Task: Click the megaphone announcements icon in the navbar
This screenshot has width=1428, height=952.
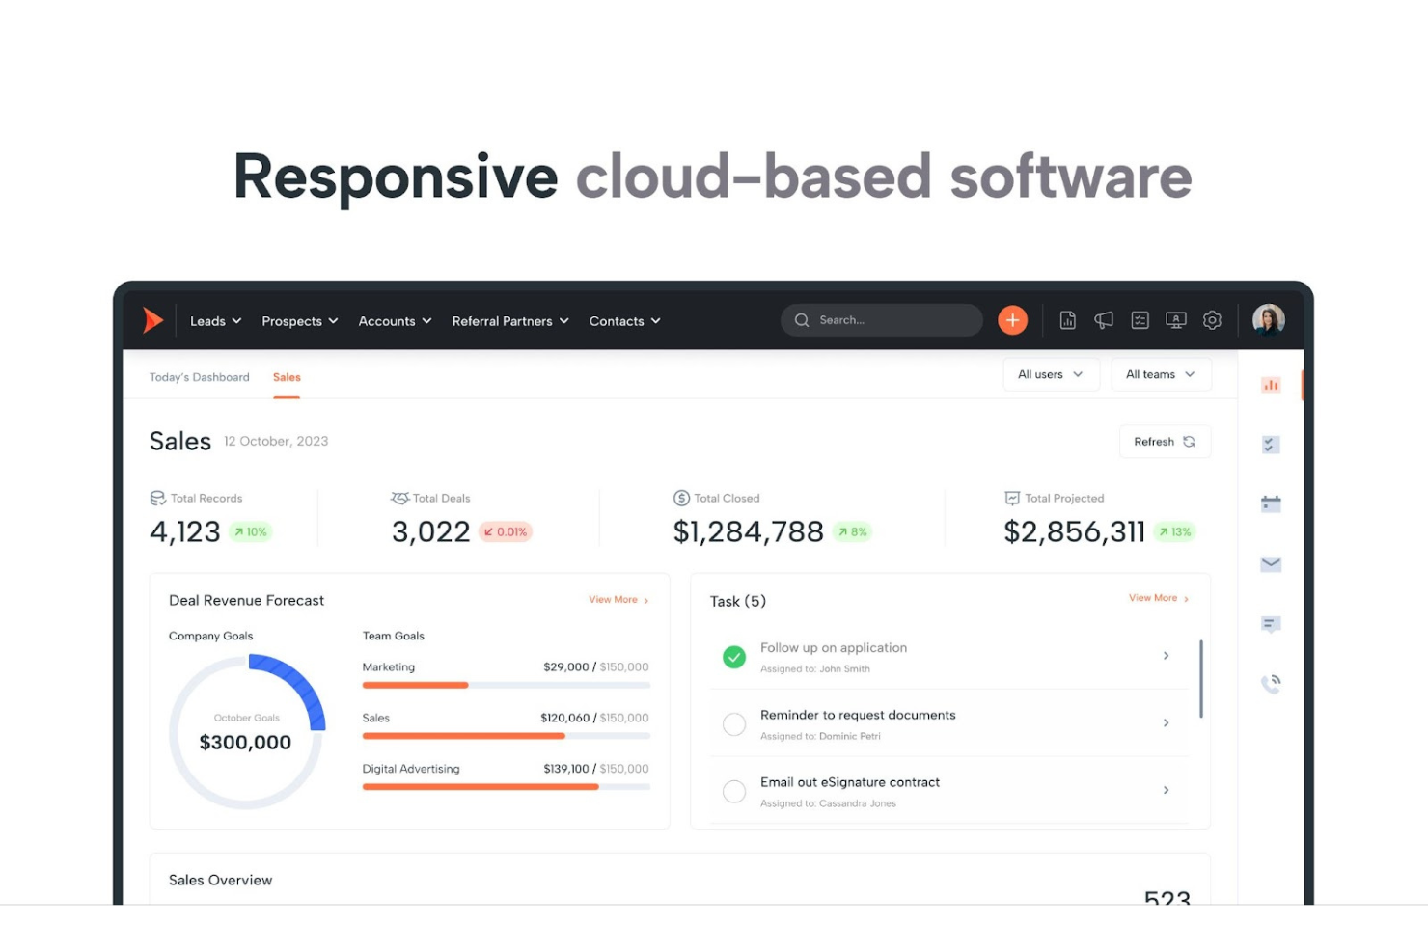Action: (1103, 319)
